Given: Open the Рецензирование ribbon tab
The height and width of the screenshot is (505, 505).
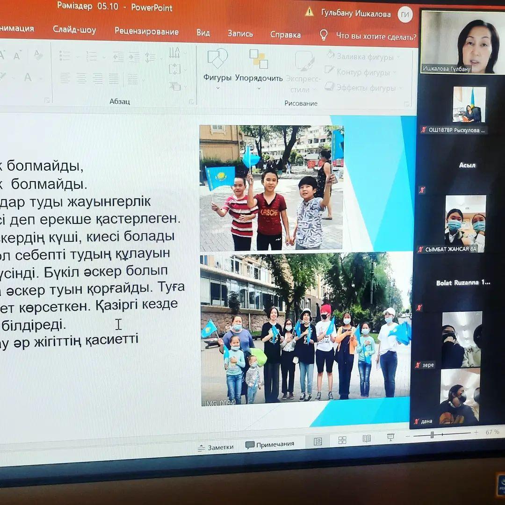Looking at the screenshot, I should pyautogui.click(x=146, y=31).
